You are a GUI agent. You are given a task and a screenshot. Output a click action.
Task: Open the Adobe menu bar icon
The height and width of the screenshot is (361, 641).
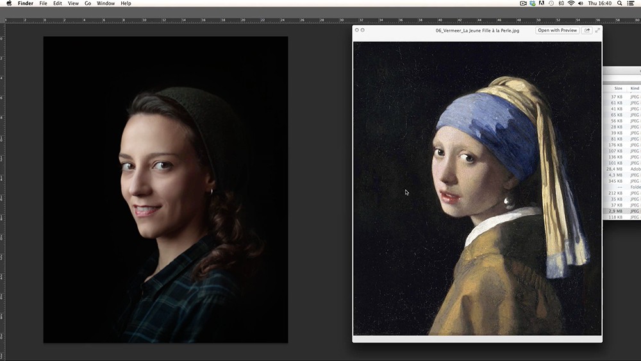click(x=542, y=3)
